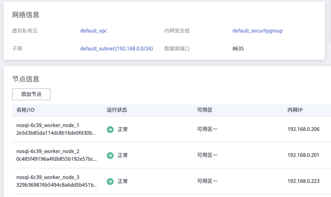The image size is (331, 197).
Task: Click the status icon for worker_node_2
Action: (110, 155)
